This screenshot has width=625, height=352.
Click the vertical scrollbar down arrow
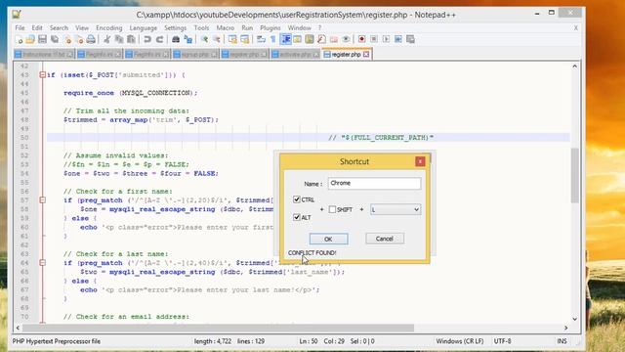point(574,319)
